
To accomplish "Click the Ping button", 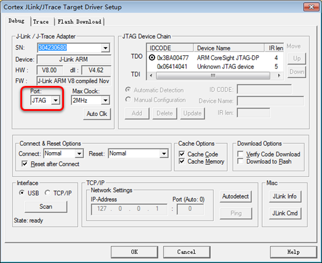I will (x=236, y=213).
